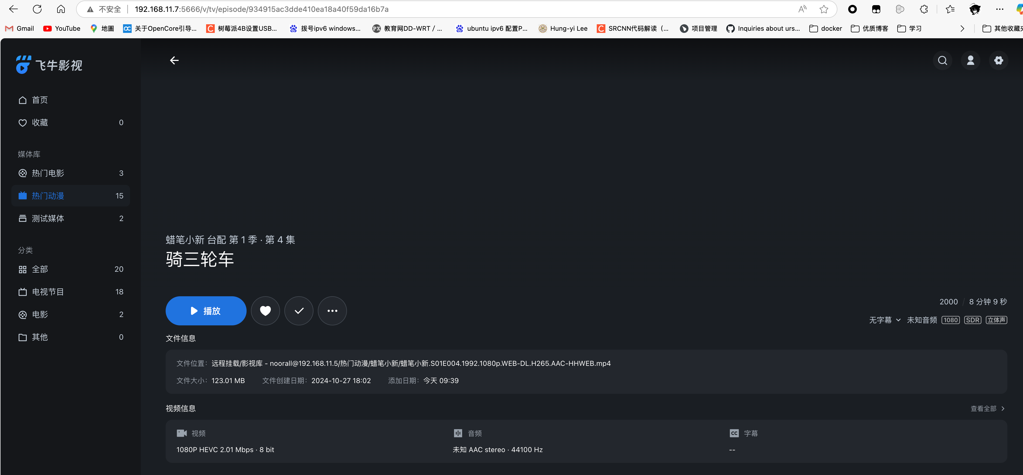This screenshot has height=475, width=1023.
Task: Open the settings gear in the app header
Action: pyautogui.click(x=998, y=60)
